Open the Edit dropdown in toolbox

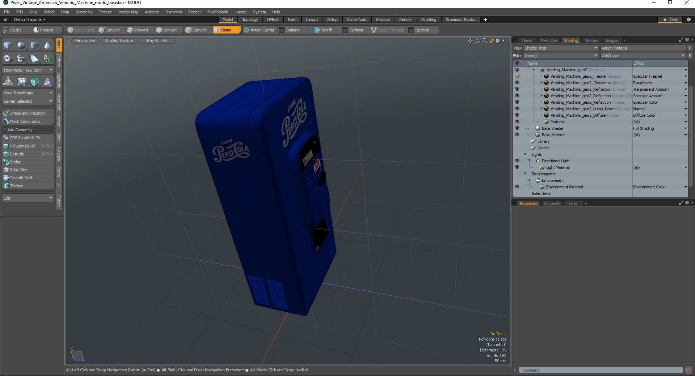click(x=28, y=198)
